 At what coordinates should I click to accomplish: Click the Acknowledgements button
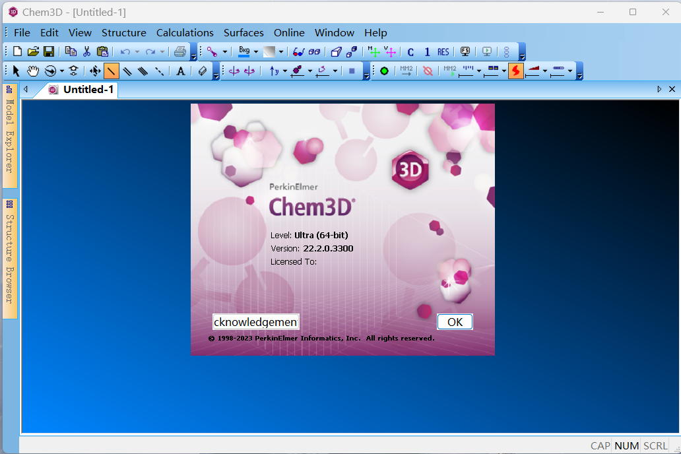pos(256,321)
